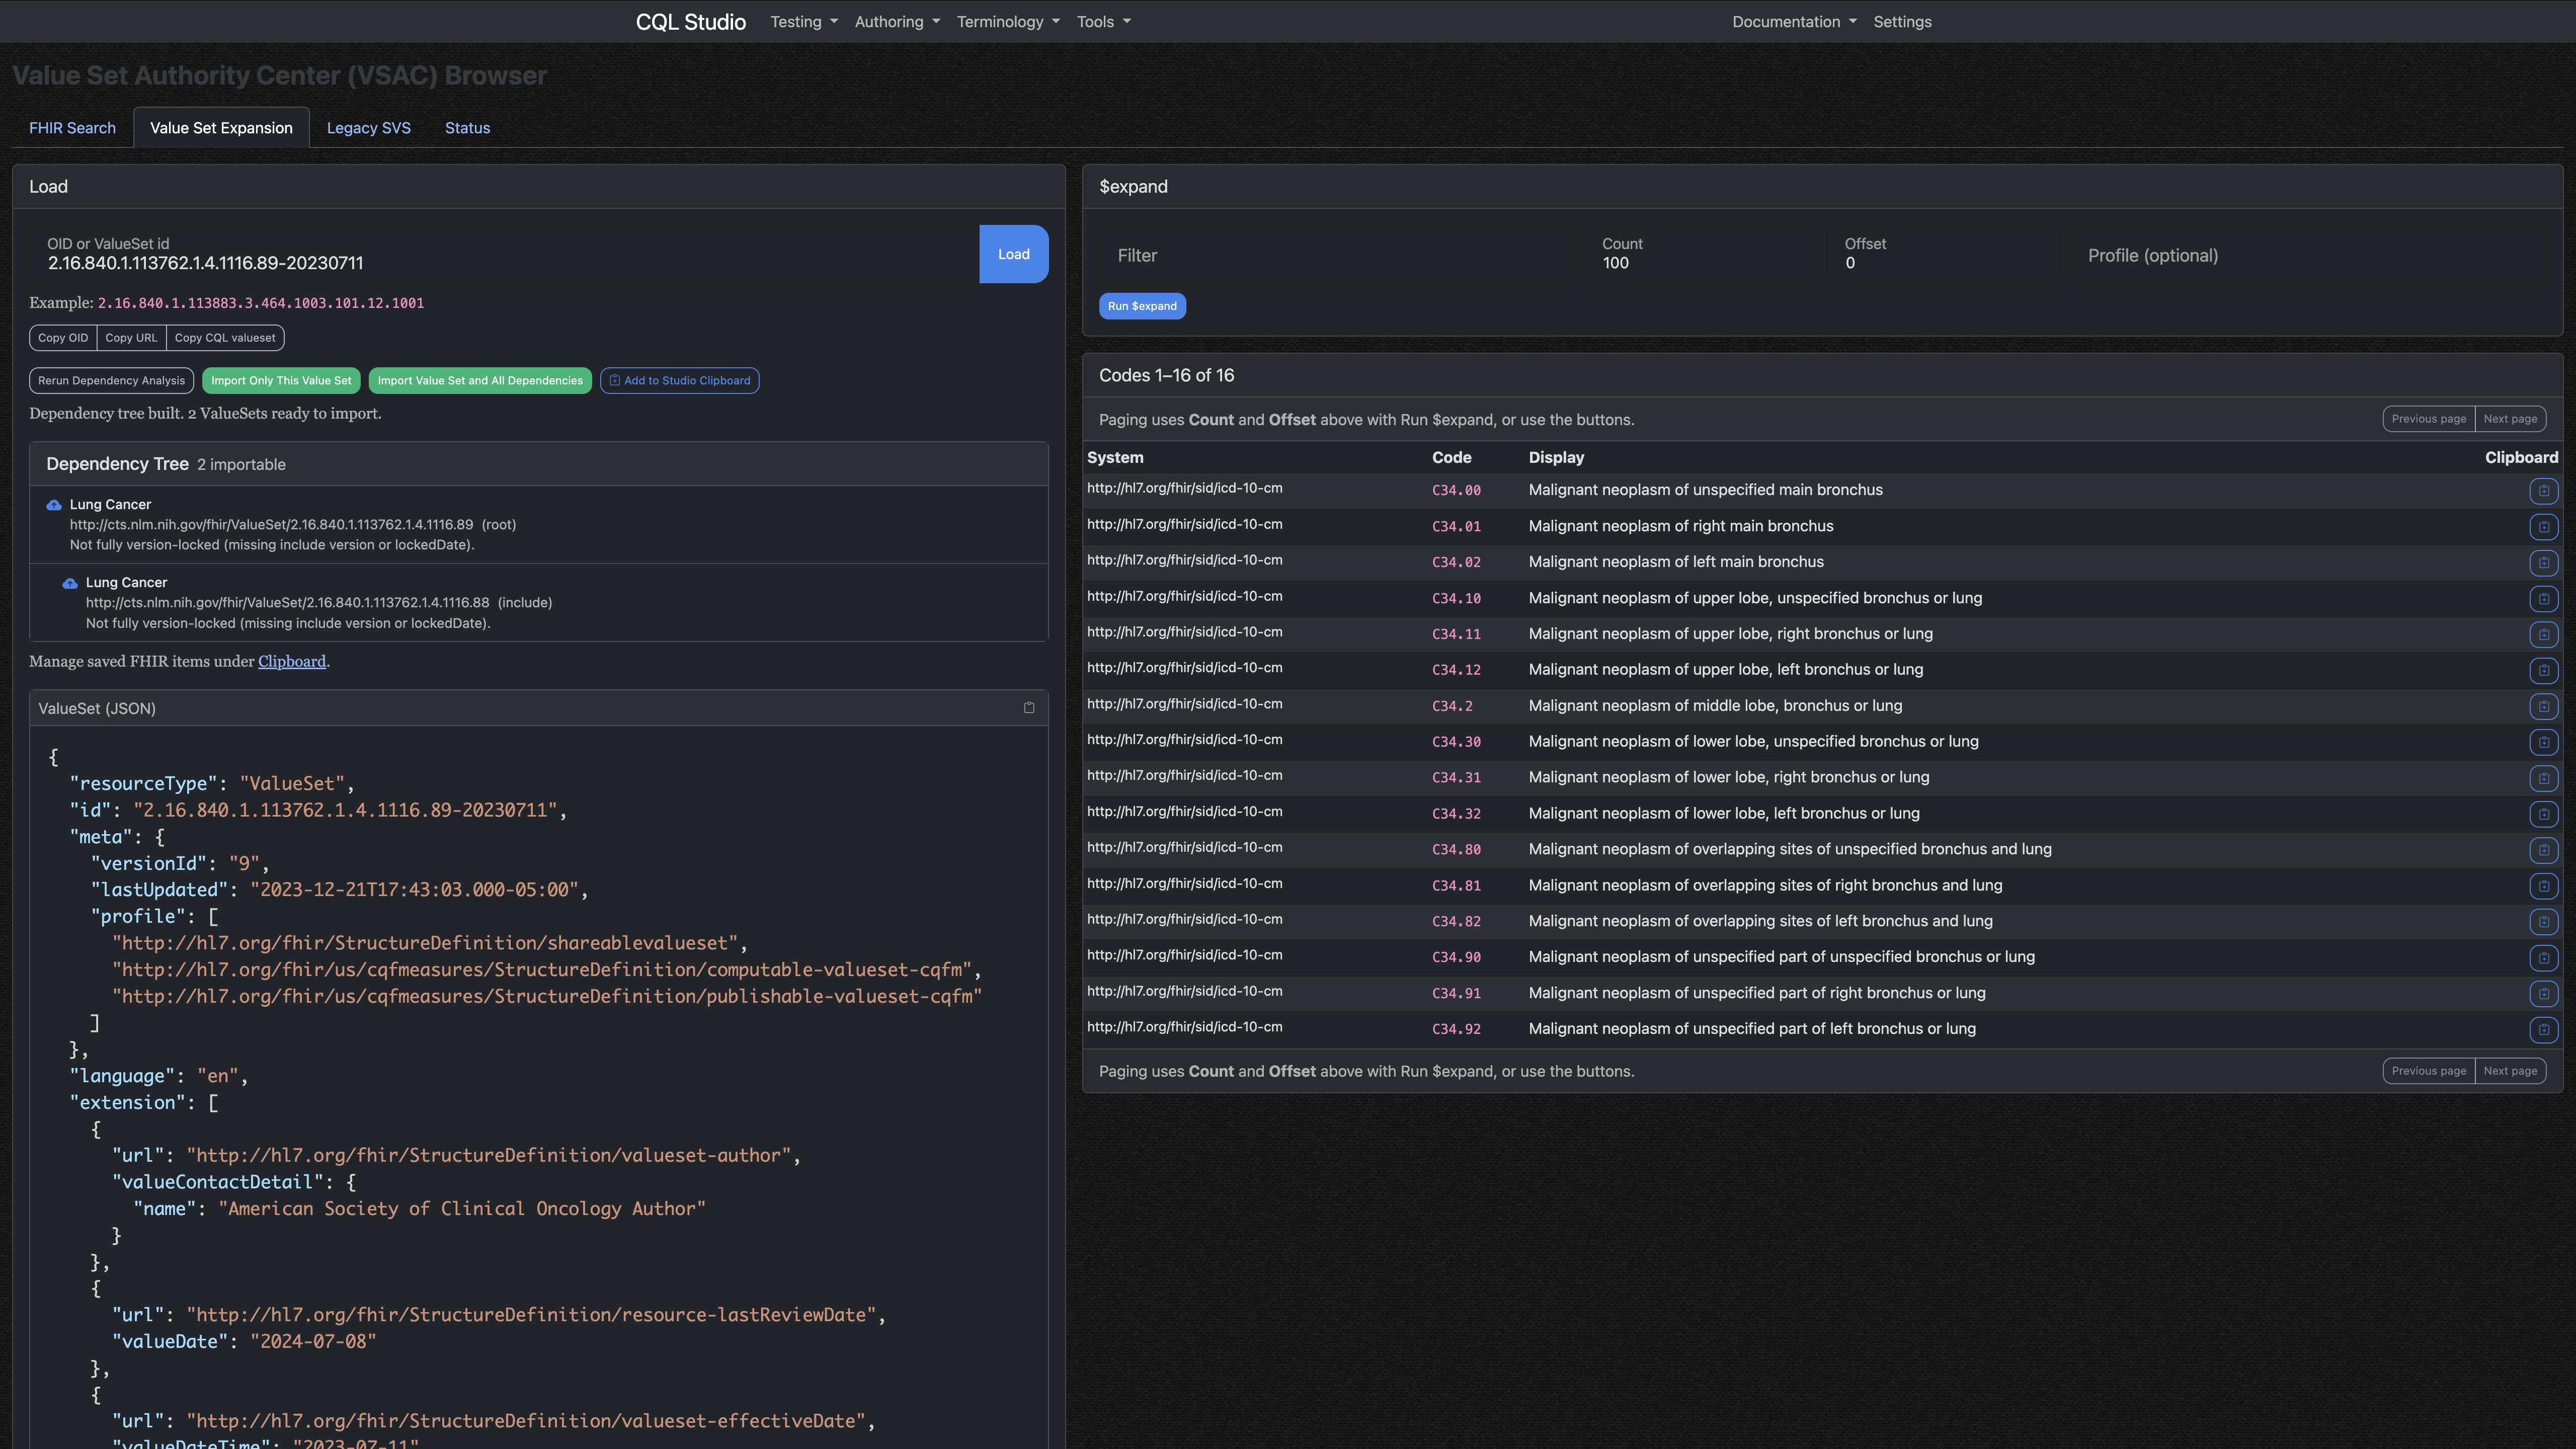This screenshot has height=1449, width=2576.
Task: Click system URL in C34.92 row
Action: 1184,1027
